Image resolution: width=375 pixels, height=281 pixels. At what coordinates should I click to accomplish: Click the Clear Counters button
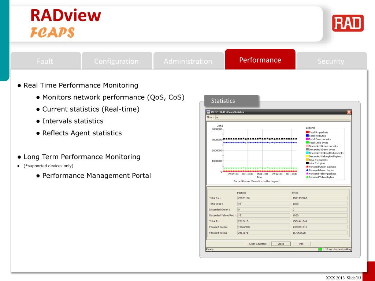point(258,244)
